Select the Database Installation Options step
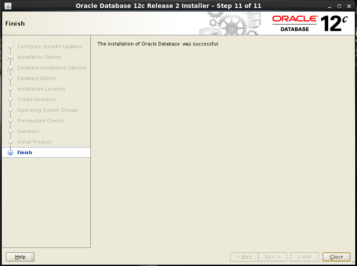 coord(52,68)
